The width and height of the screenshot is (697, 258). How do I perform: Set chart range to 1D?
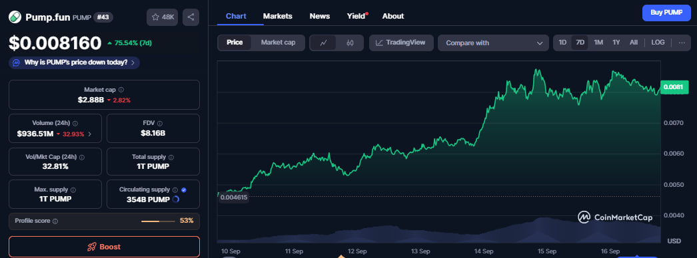pyautogui.click(x=563, y=43)
